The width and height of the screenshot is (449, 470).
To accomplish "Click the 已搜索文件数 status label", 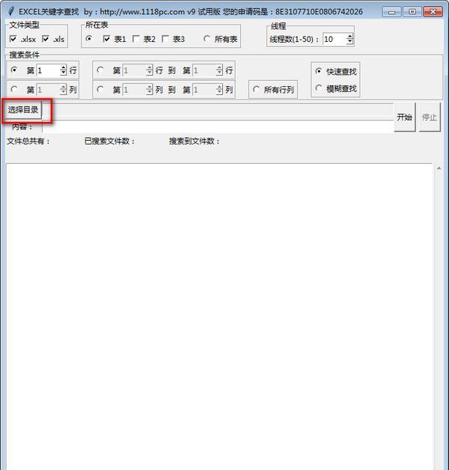I will click(109, 141).
